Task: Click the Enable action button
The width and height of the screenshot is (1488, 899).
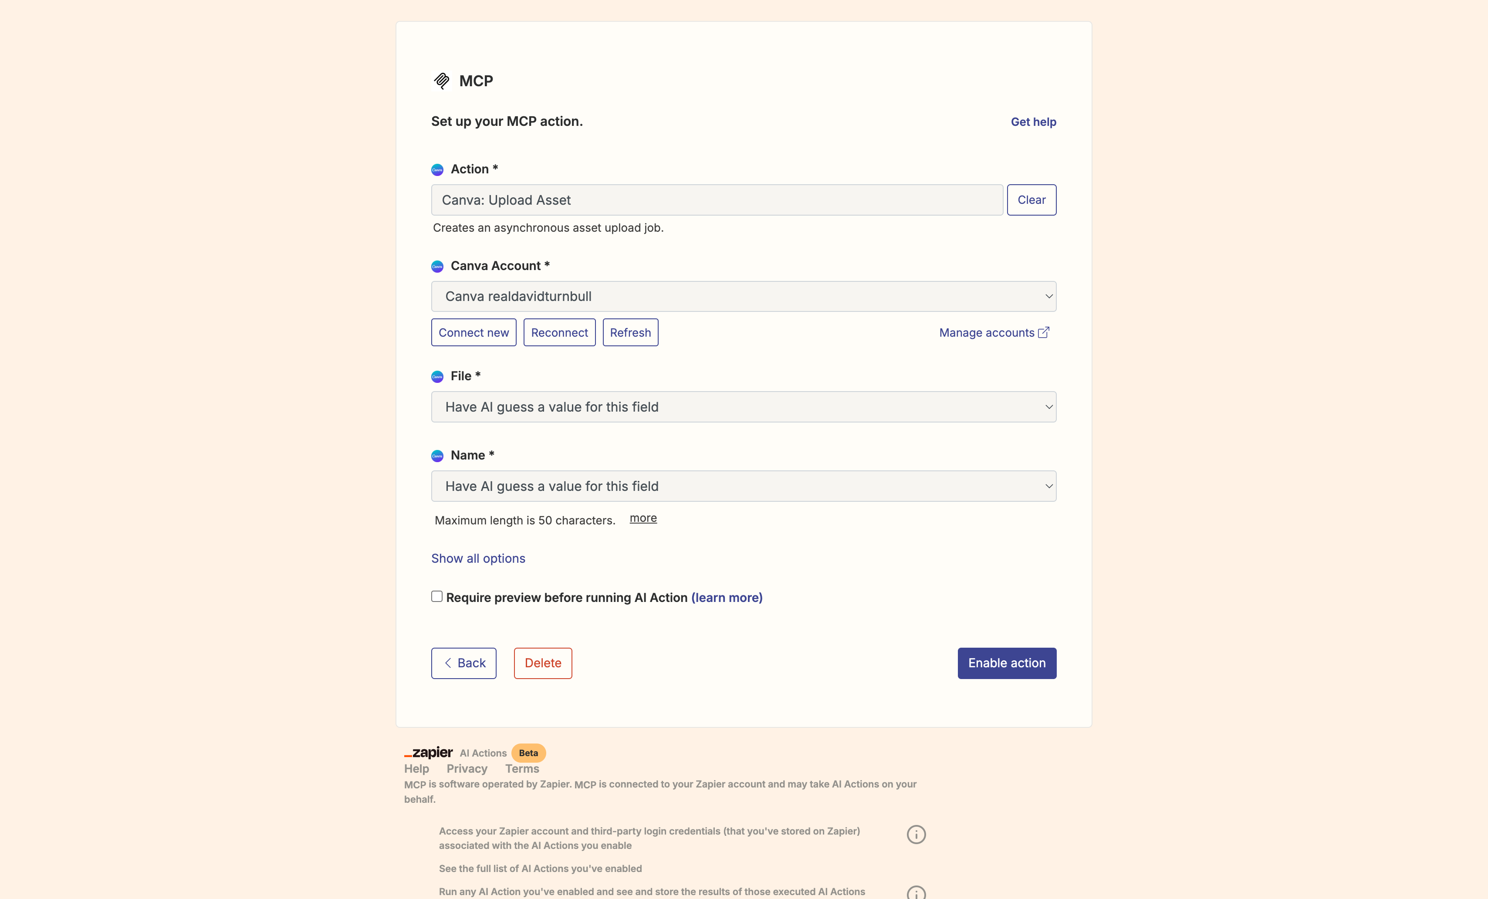Action: (1007, 663)
